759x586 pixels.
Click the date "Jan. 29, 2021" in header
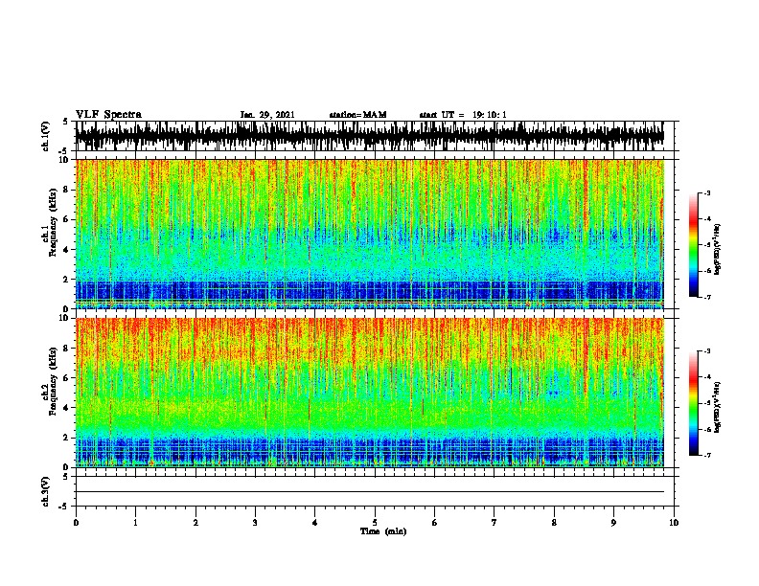[267, 115]
